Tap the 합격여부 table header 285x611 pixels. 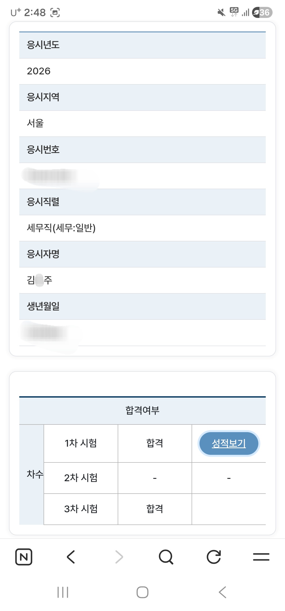pyautogui.click(x=142, y=410)
